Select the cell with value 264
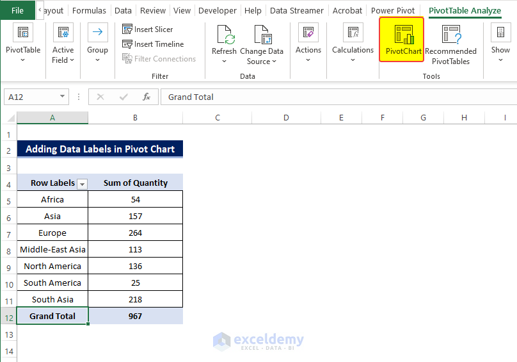 tap(135, 233)
